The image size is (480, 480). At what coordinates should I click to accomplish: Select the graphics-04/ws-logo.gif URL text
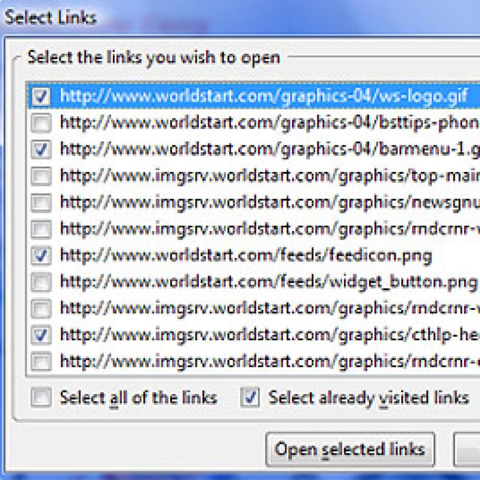tap(264, 96)
